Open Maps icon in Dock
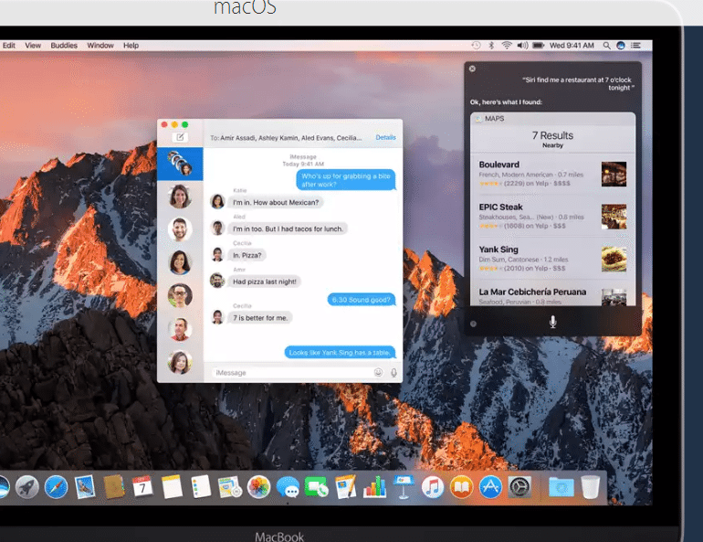 point(229,487)
